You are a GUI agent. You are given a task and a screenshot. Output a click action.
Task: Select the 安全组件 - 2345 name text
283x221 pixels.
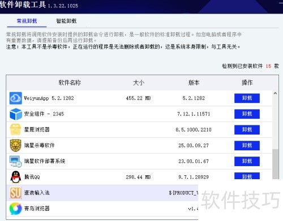point(44,114)
